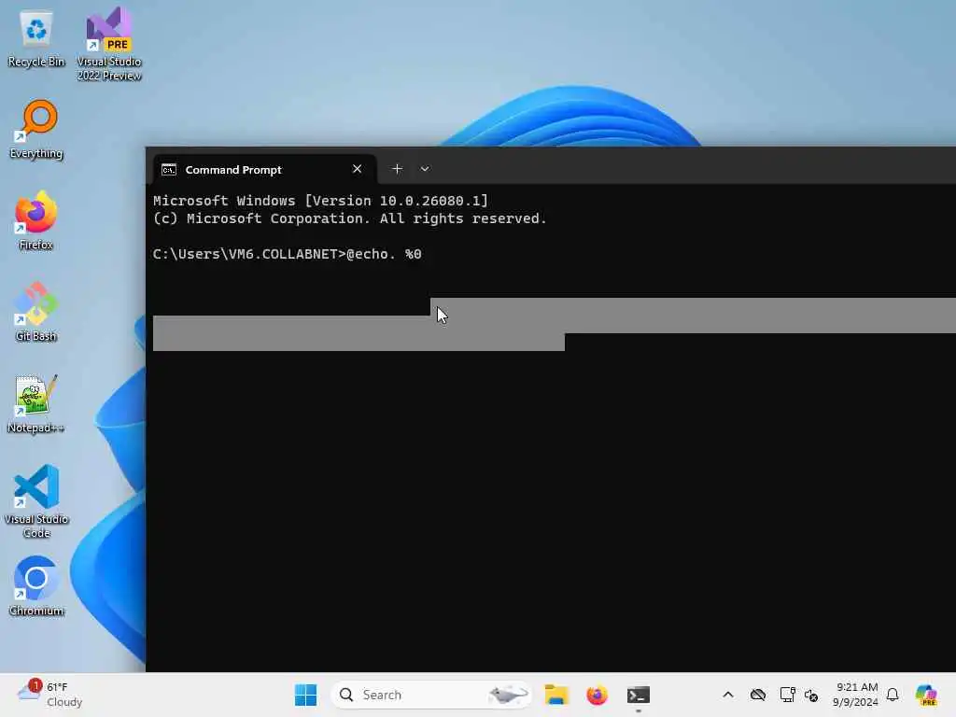
Task: Switch to the Command Prompt tab
Action: (x=264, y=170)
